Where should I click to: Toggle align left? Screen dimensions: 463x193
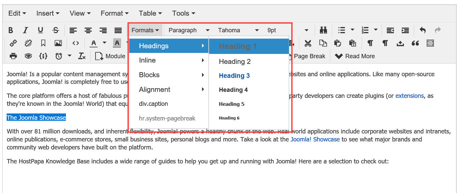[73, 30]
